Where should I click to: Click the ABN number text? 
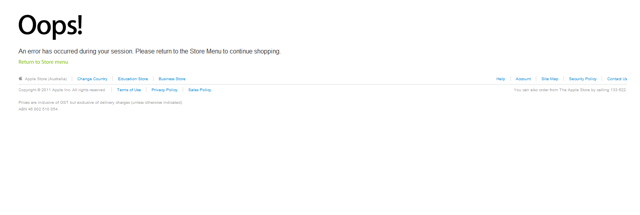(38, 109)
